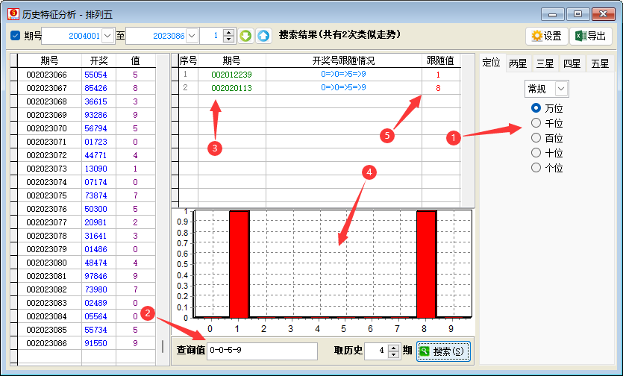This screenshot has height=376, width=623.
Task: Toggle the 期号 checkbox
Action: [15, 36]
